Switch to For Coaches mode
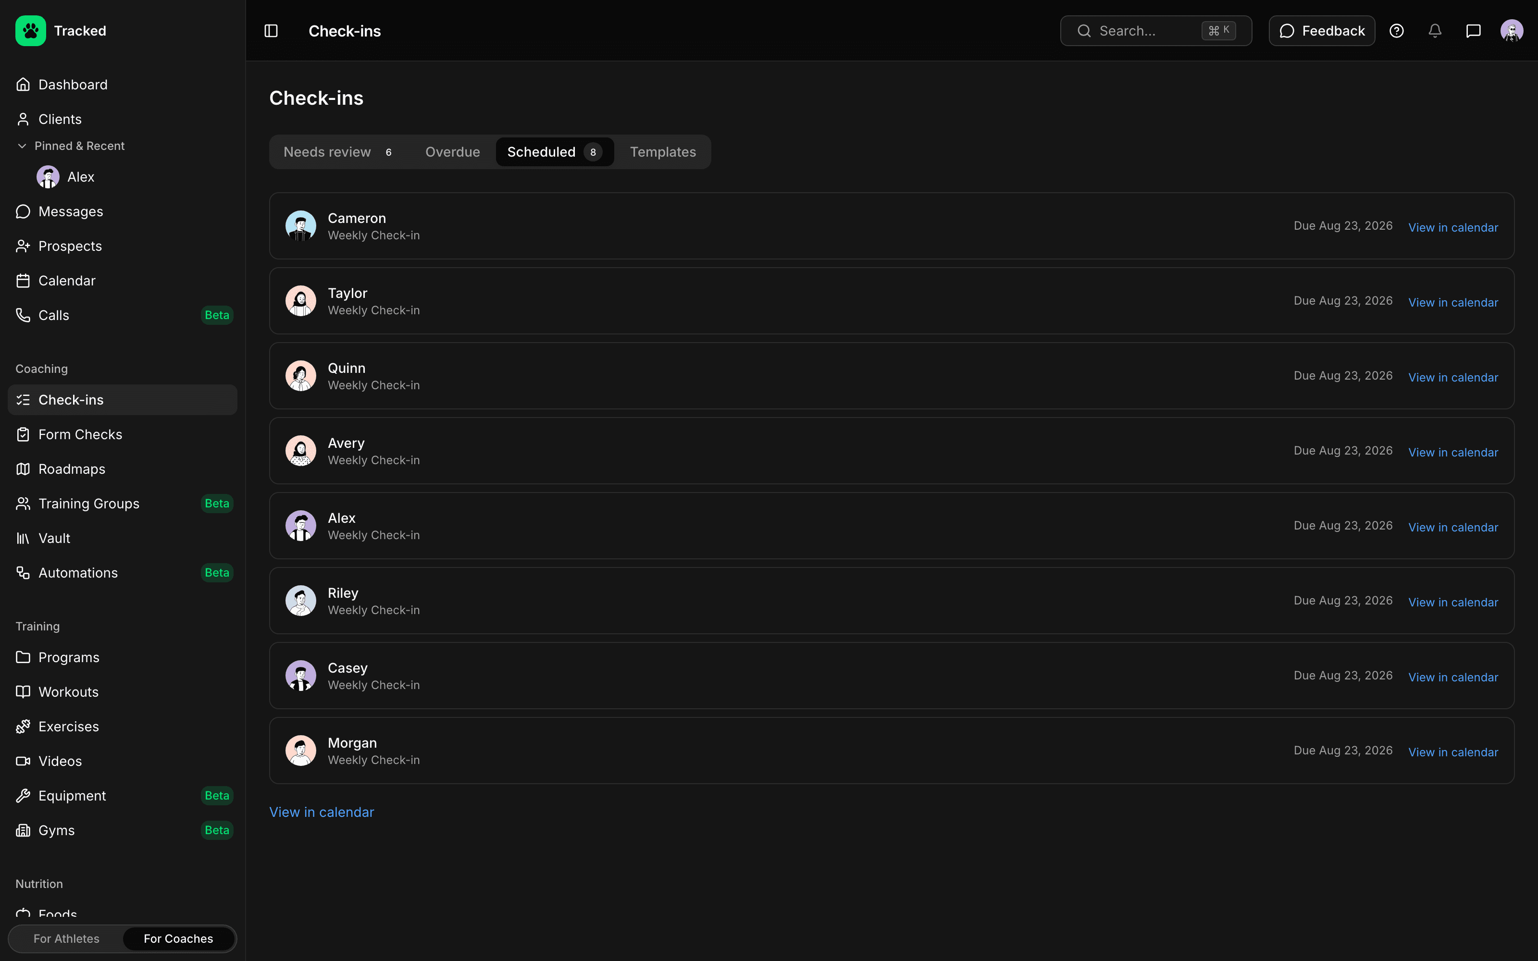The width and height of the screenshot is (1538, 961). coord(178,939)
